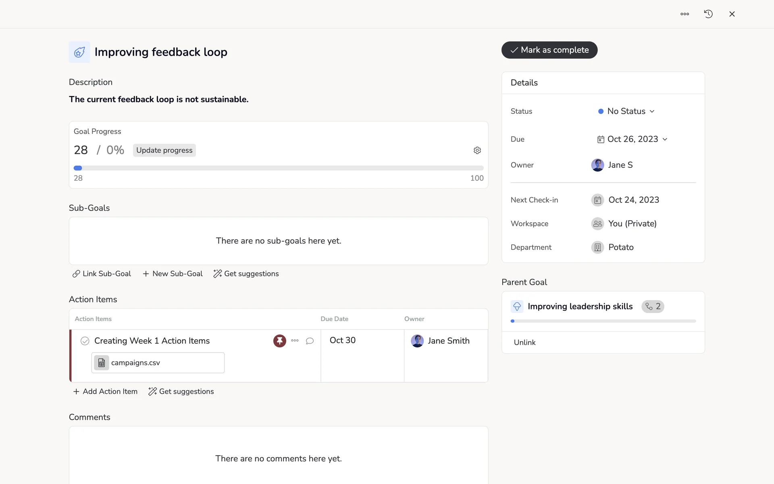Viewport: 774px width, 484px height.
Task: Click the goal progress settings gear
Action: pos(477,150)
